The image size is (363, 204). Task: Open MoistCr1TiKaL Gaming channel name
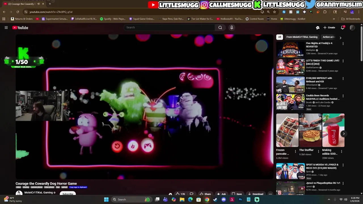(39, 192)
